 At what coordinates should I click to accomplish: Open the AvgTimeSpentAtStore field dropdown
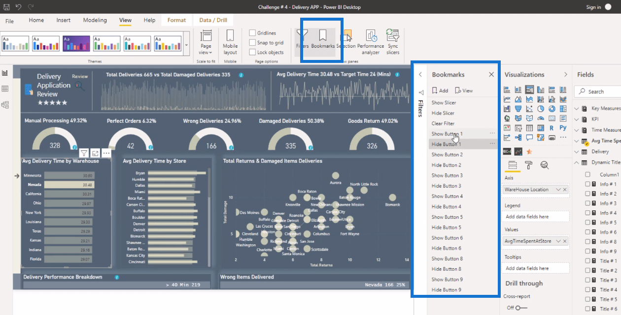[x=558, y=241]
